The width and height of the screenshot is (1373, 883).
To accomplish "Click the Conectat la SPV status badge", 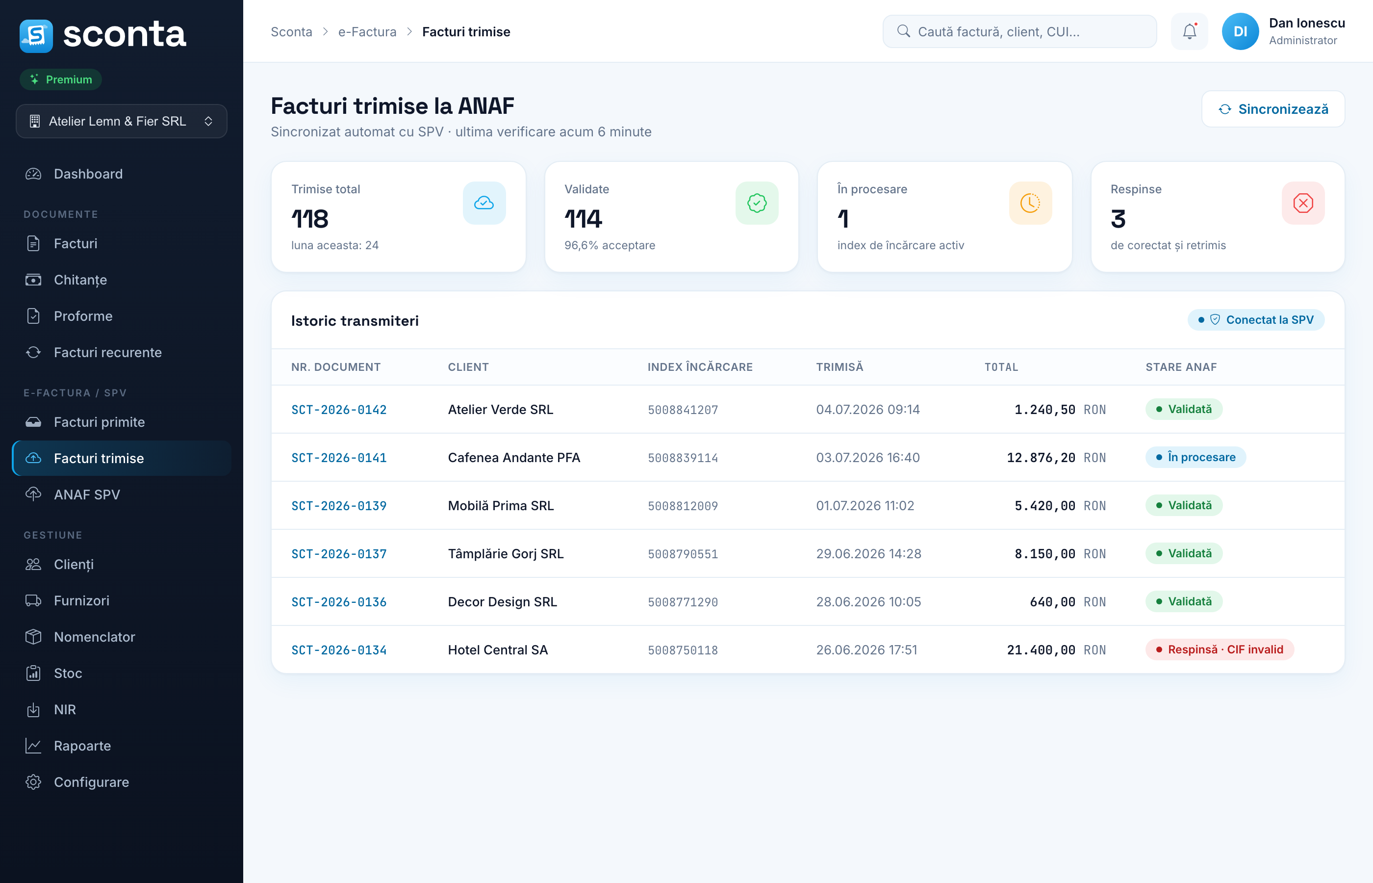I will (x=1255, y=320).
